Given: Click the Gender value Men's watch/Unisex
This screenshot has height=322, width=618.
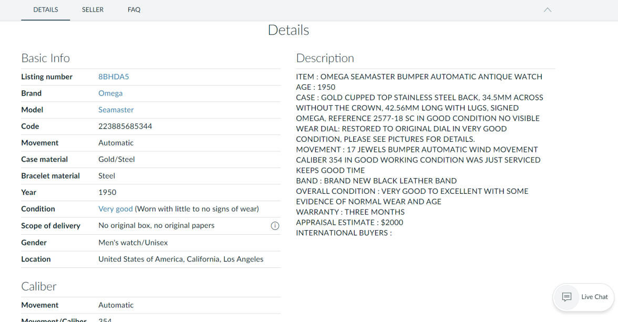Looking at the screenshot, I should point(132,242).
